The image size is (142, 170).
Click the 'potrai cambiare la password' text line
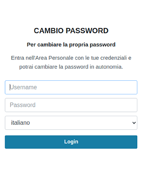[x=71, y=67]
